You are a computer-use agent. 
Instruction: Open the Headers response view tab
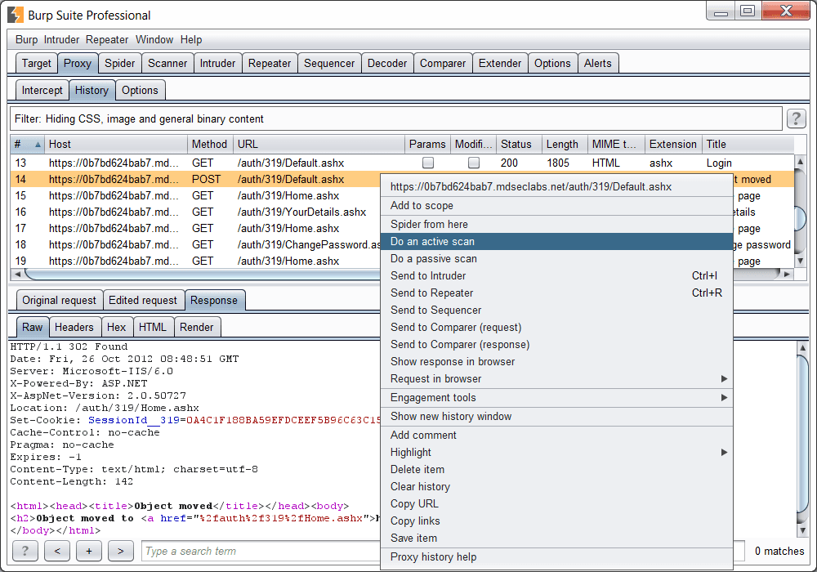(74, 327)
